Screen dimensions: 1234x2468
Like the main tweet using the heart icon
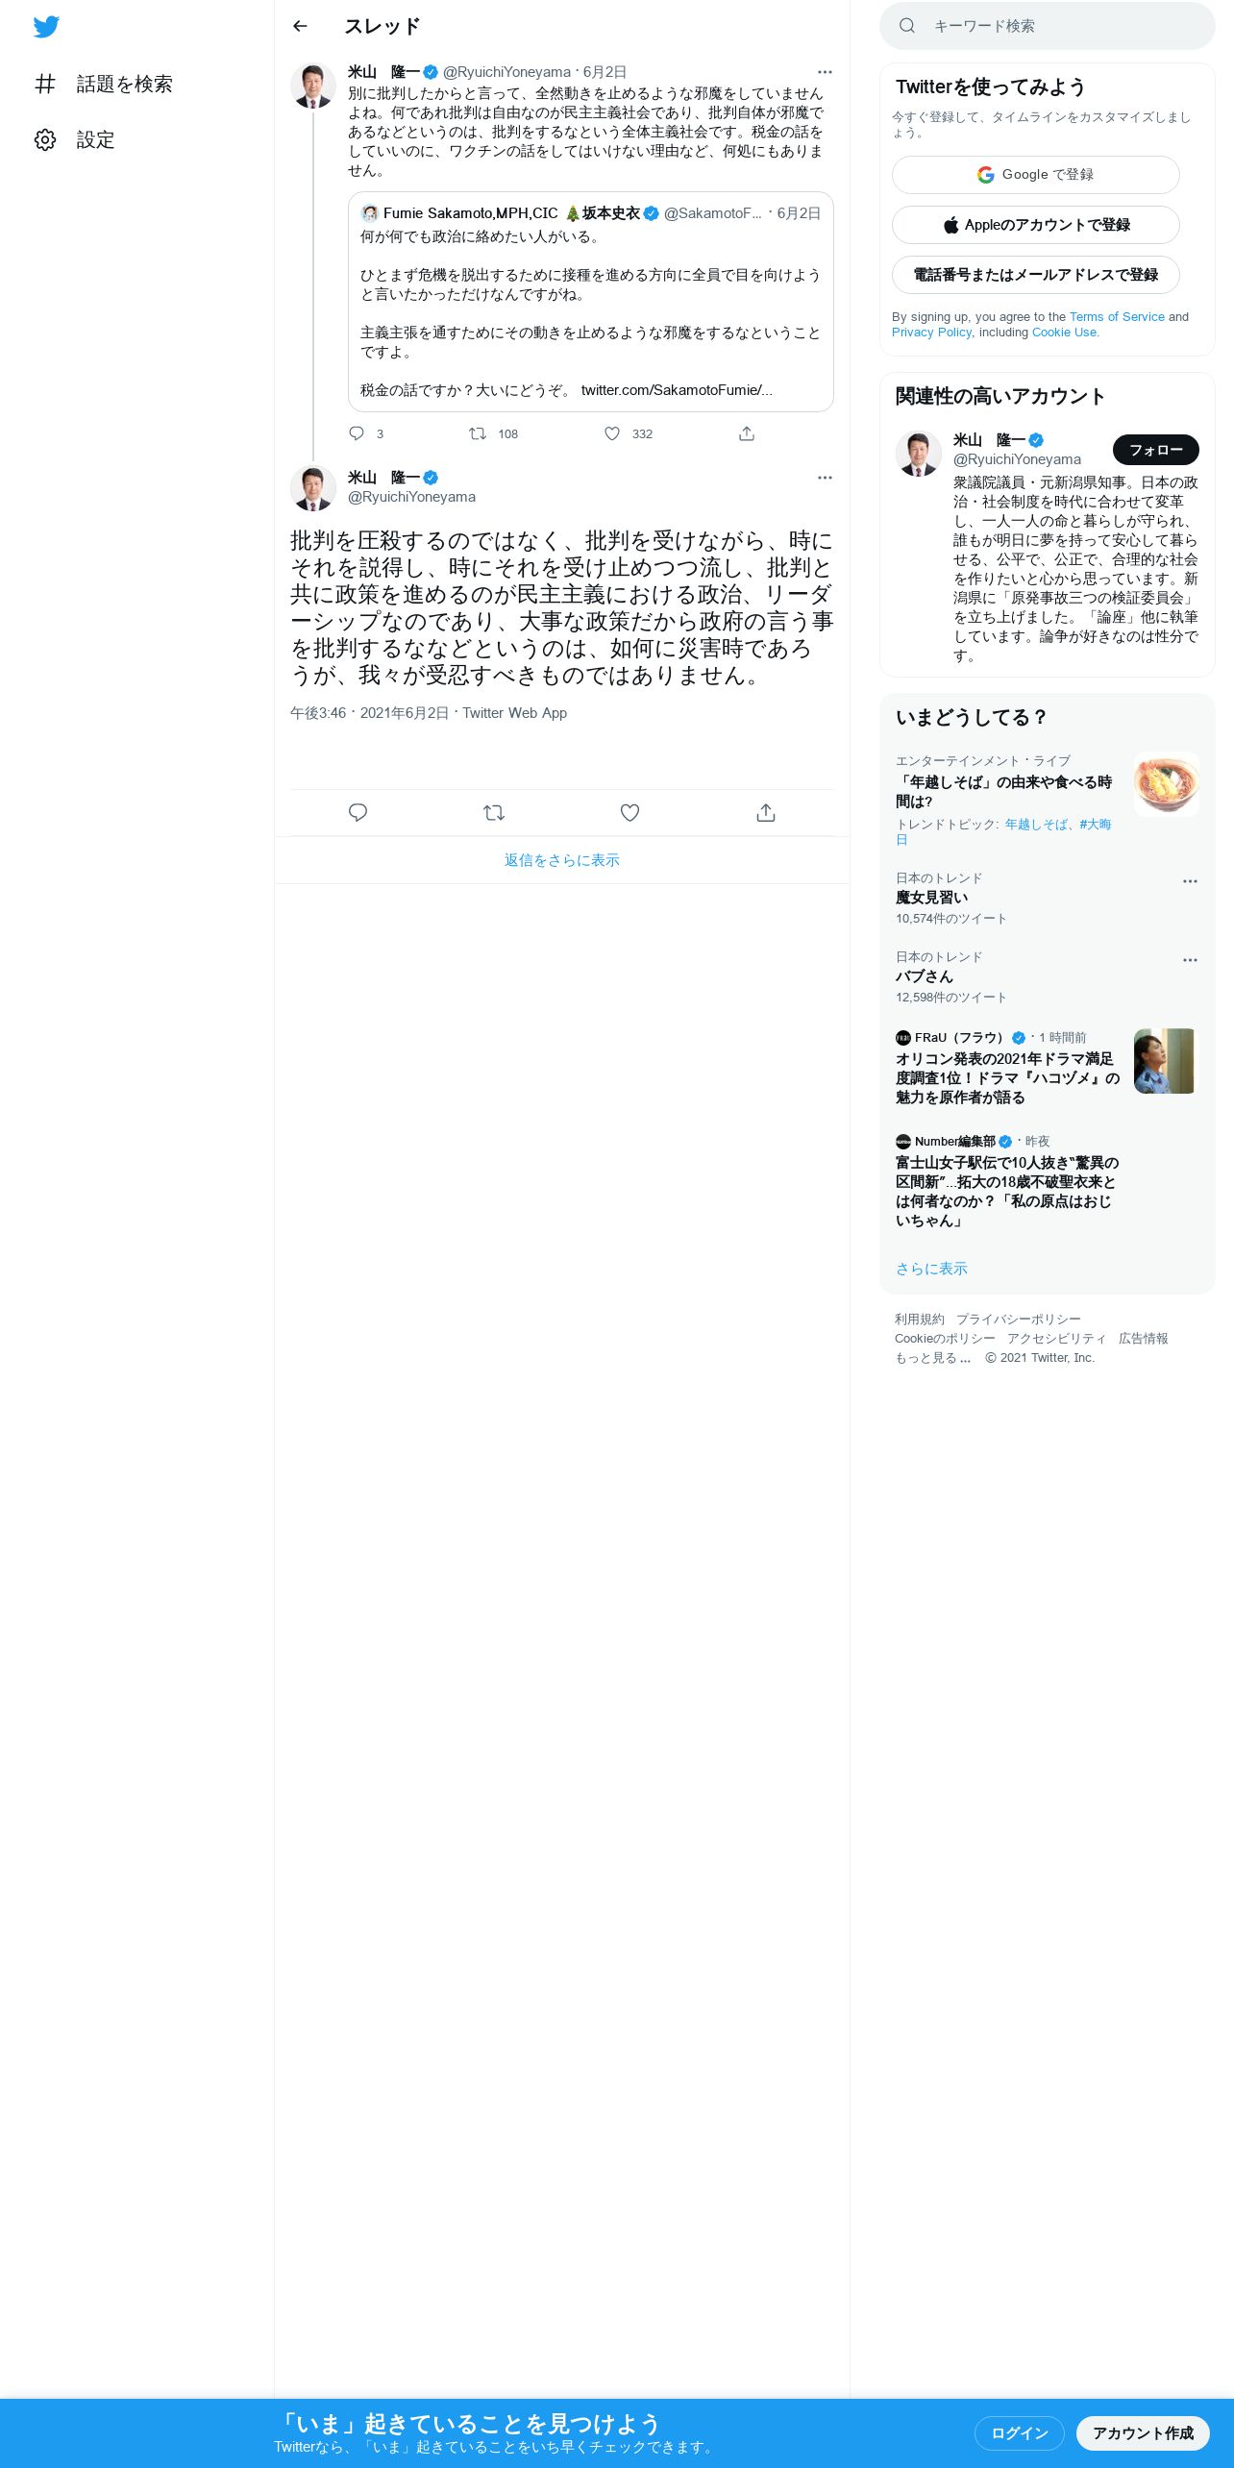coord(629,813)
